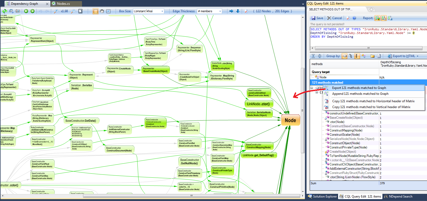Click the refresh graph icon in graph toolbar
Image resolution: width=427 pixels, height=201 pixels.
(x=5, y=11)
